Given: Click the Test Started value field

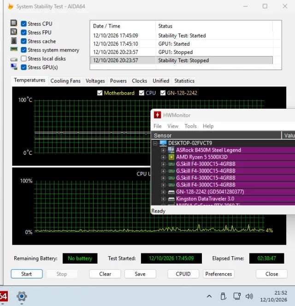Looking at the screenshot, I should tap(171, 259).
